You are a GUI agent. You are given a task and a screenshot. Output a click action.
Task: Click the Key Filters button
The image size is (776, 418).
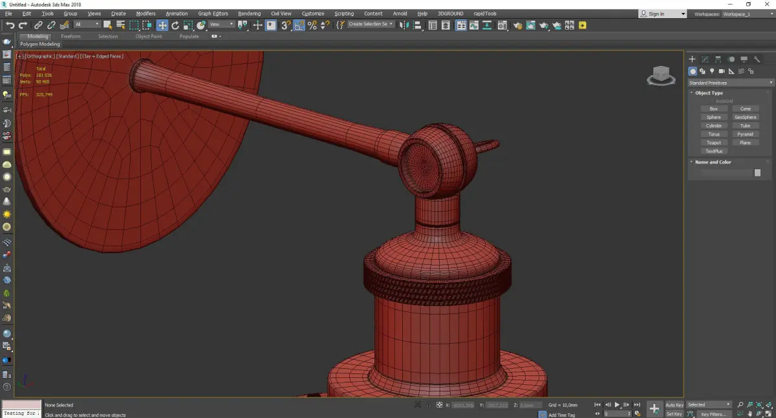713,414
